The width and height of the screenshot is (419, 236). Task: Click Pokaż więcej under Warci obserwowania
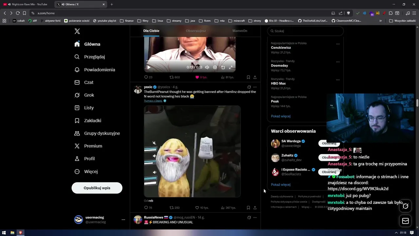point(281,185)
